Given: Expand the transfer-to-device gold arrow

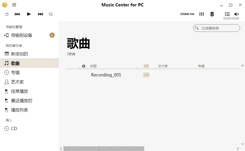Looking at the screenshot, I should tap(52, 35).
